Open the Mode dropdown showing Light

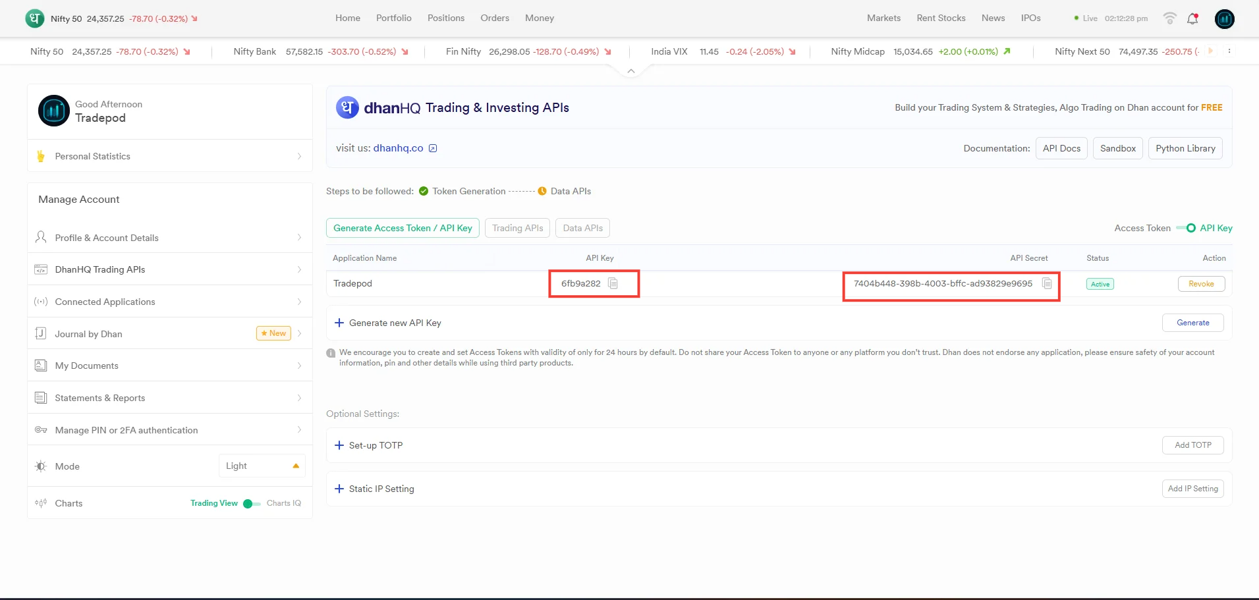262,466
